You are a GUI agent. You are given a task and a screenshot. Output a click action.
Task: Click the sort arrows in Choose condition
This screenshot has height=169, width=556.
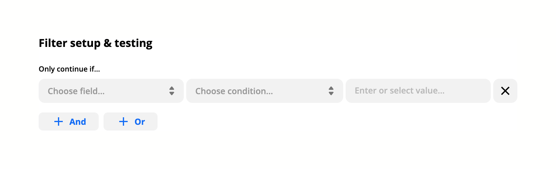[x=331, y=91]
